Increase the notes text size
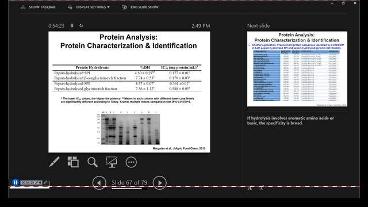 pos(250,188)
